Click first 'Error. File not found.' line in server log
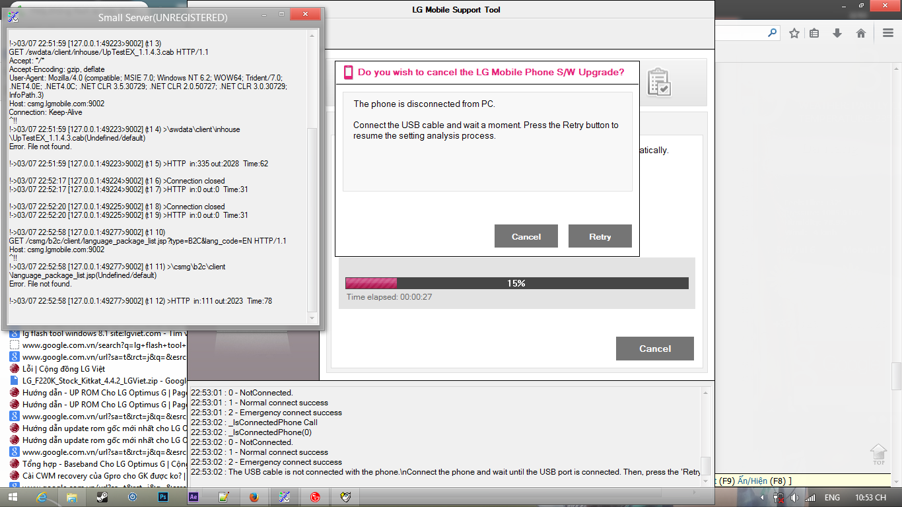The image size is (902, 507). pyautogui.click(x=40, y=147)
